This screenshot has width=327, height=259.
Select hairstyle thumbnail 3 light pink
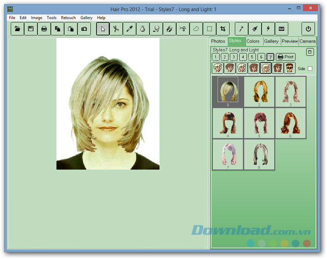[x=291, y=92]
